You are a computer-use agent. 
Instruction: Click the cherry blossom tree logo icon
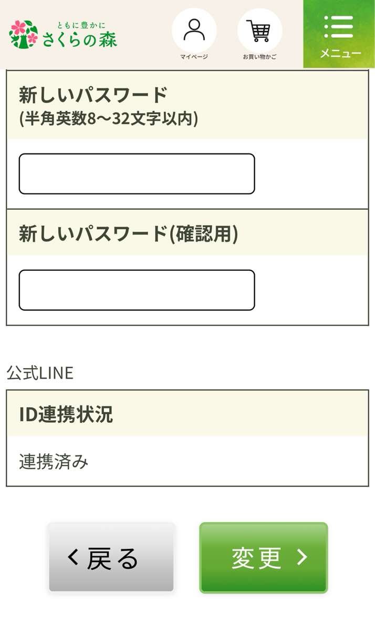(x=24, y=34)
